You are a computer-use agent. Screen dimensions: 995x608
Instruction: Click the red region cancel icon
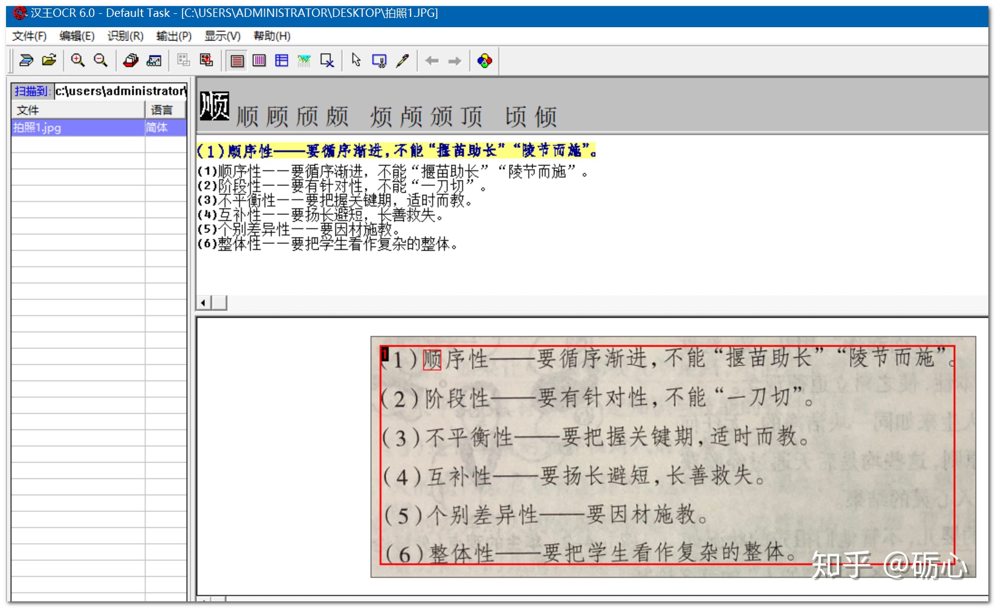207,60
